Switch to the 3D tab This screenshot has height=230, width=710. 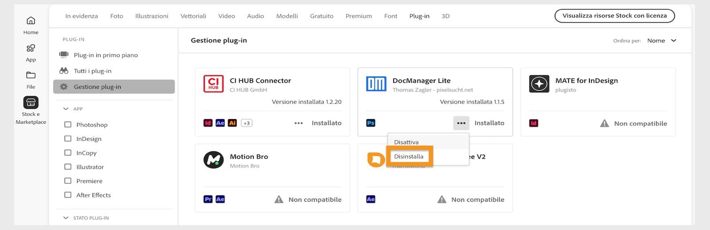(x=446, y=16)
